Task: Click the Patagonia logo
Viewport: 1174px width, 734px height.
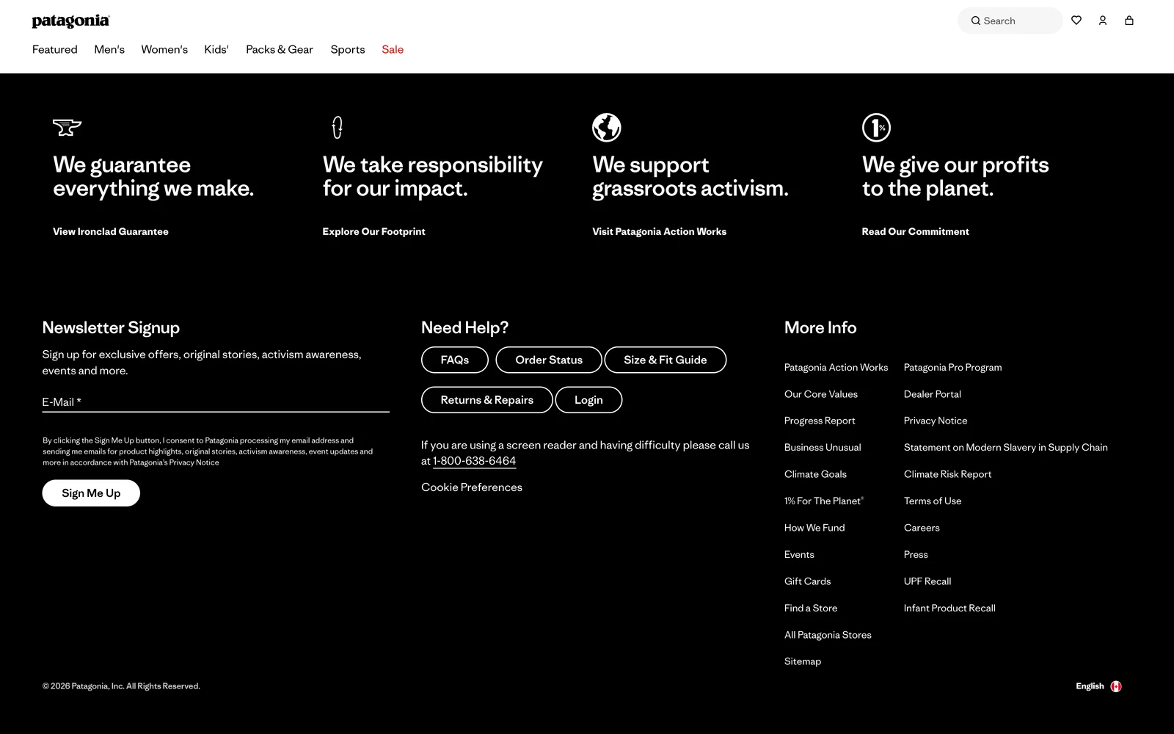Action: tap(70, 21)
